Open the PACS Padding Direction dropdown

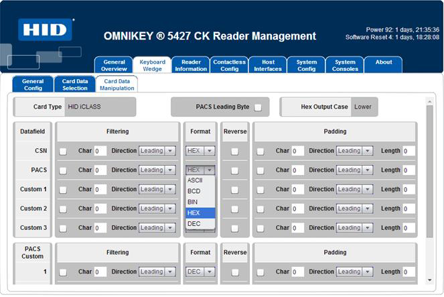point(354,170)
